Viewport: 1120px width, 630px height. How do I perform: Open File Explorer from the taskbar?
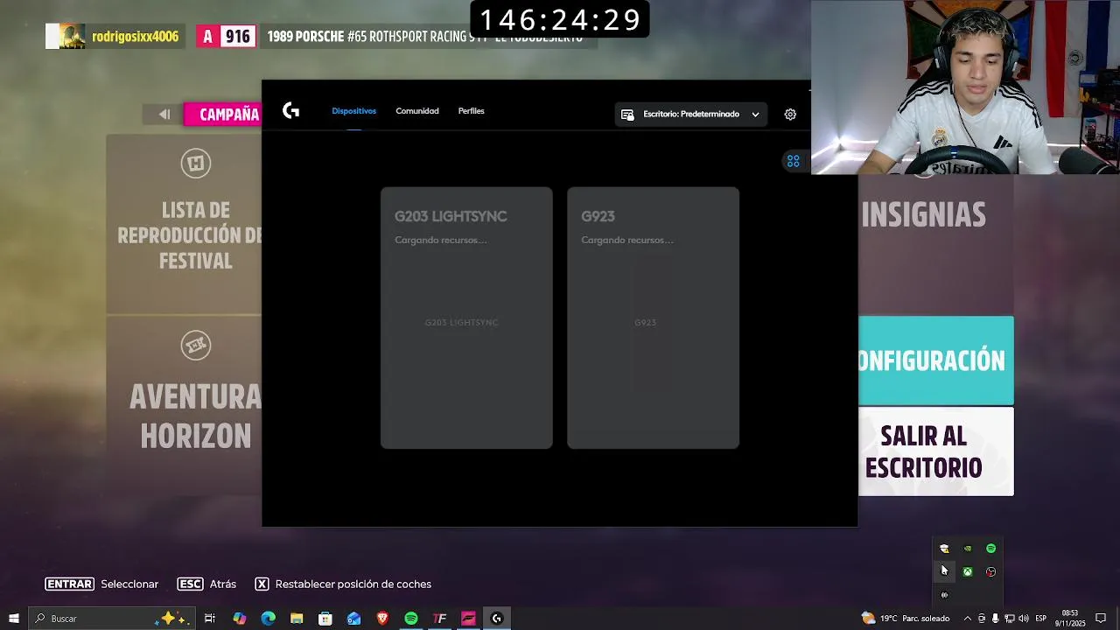pos(297,619)
